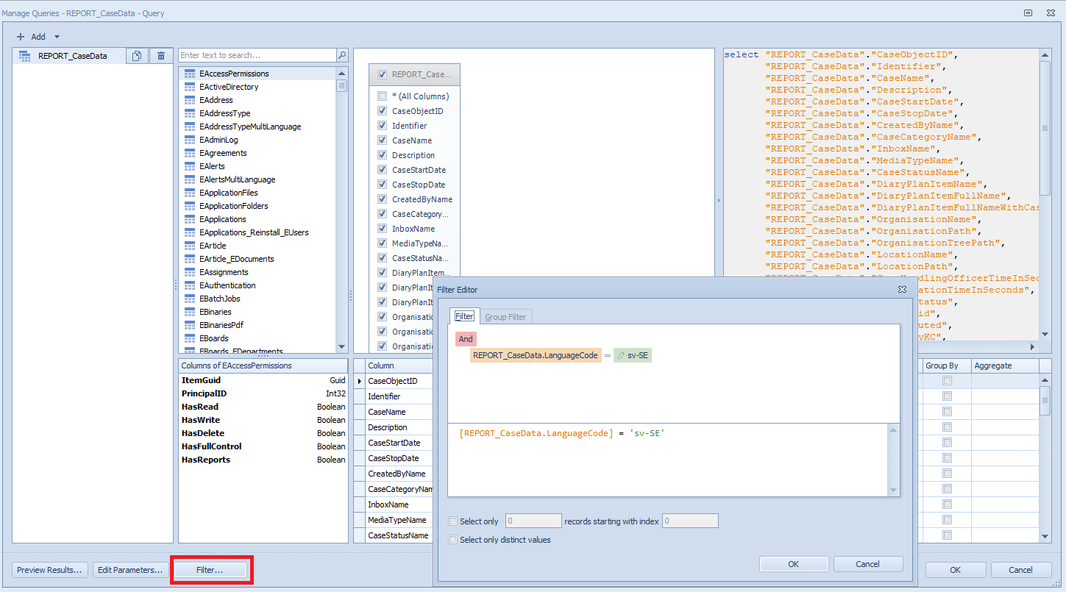
Task: Select the EAddressType table
Action: (x=224, y=113)
